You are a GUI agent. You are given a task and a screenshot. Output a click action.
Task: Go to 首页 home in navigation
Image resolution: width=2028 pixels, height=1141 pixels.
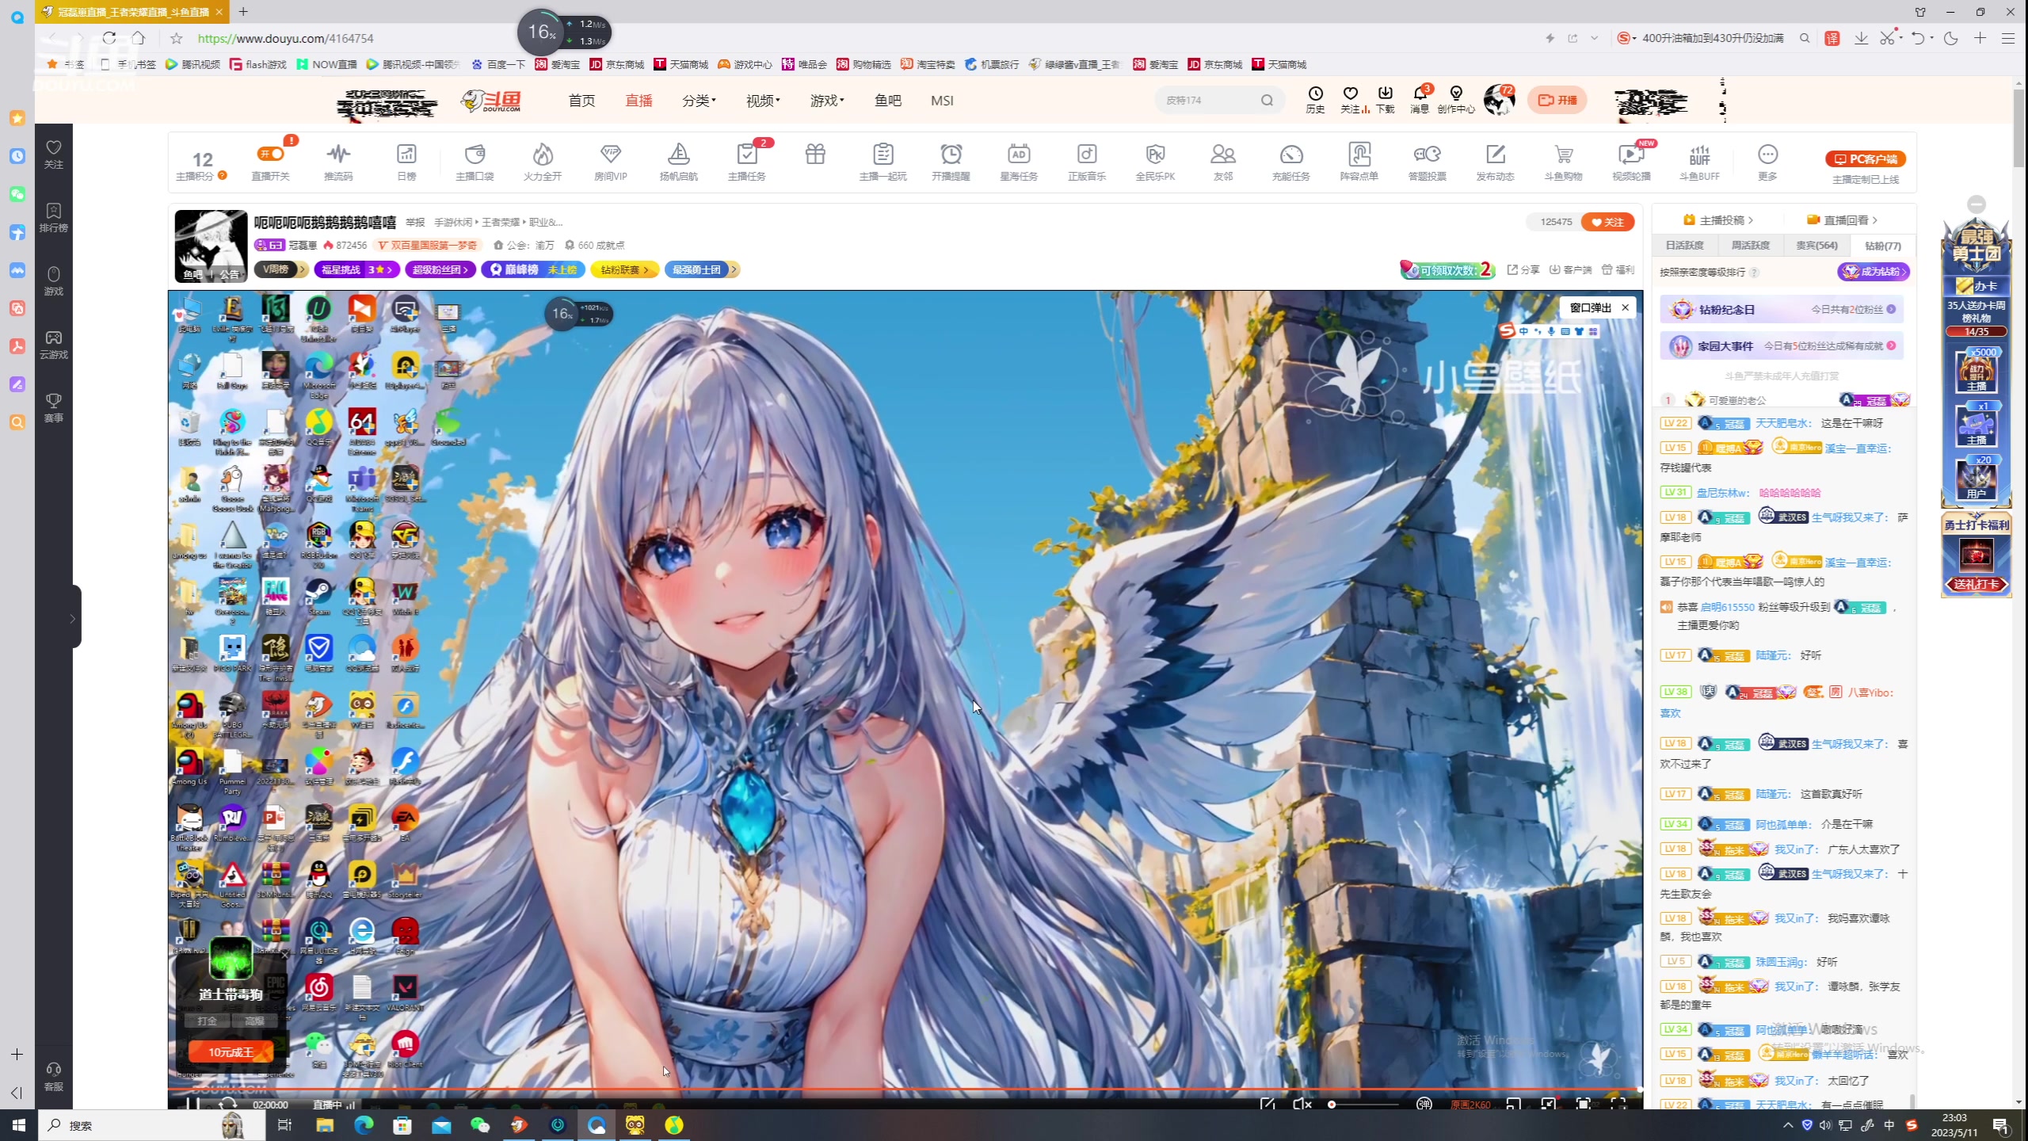[581, 101]
